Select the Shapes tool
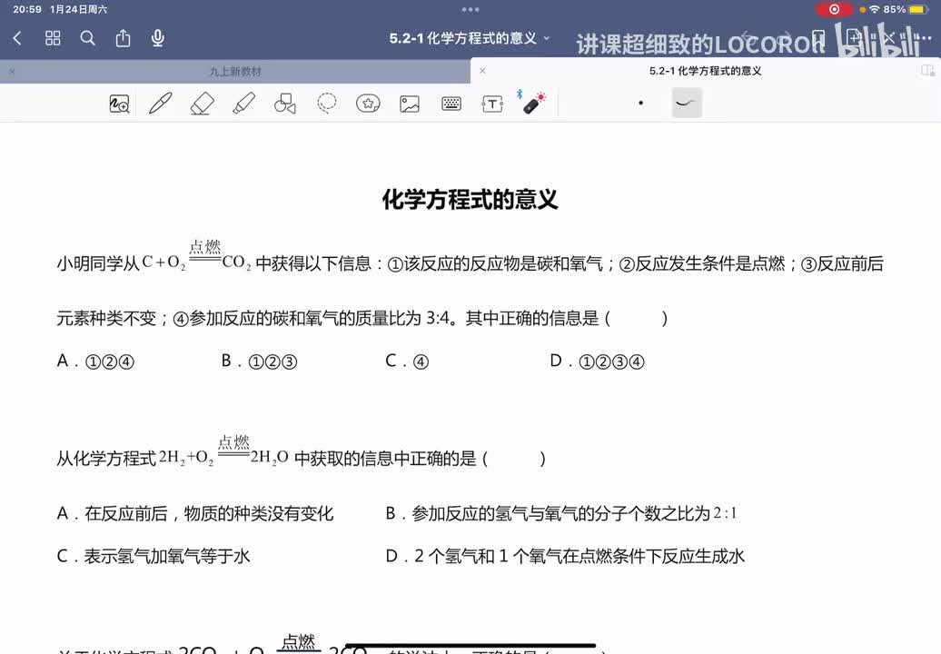 pyautogui.click(x=285, y=104)
